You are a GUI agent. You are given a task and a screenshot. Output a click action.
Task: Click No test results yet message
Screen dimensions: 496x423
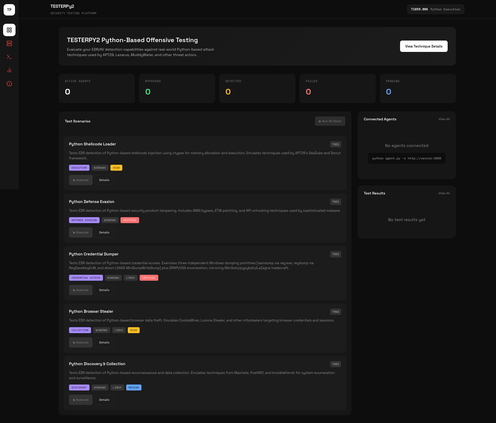[407, 220]
